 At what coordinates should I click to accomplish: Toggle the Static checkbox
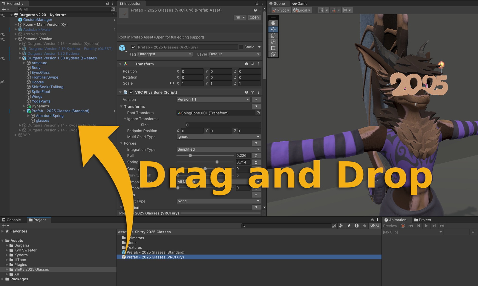coord(241,47)
